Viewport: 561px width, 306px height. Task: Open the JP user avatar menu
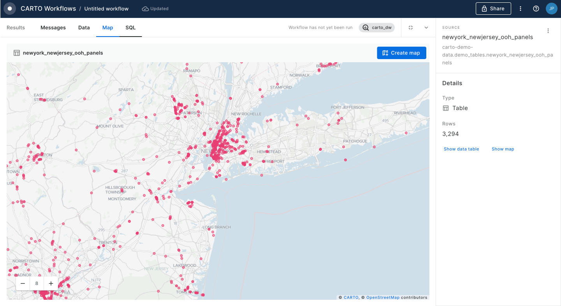(551, 9)
